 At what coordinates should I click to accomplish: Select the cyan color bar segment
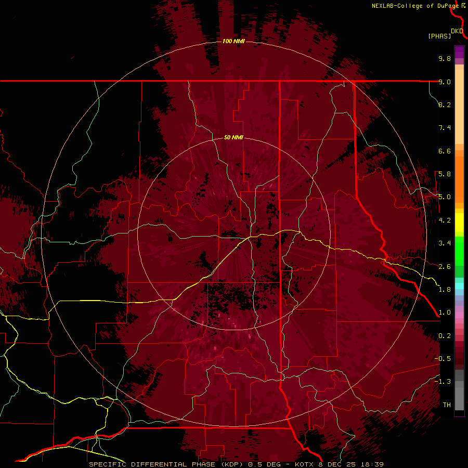459,286
